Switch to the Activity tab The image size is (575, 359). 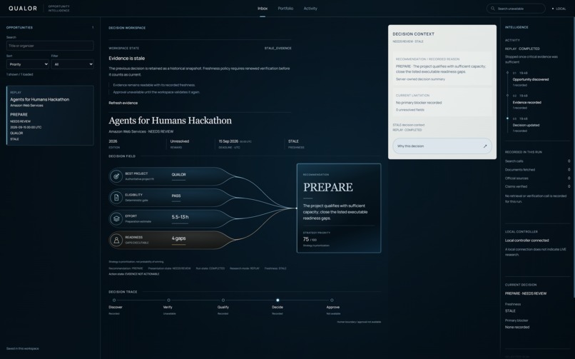[310, 9]
